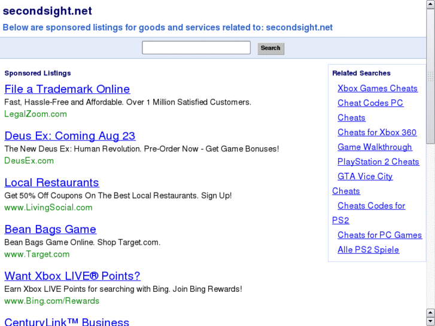The image size is (435, 326).
Task: Open the File a Trademark Online listing
Action: [67, 89]
